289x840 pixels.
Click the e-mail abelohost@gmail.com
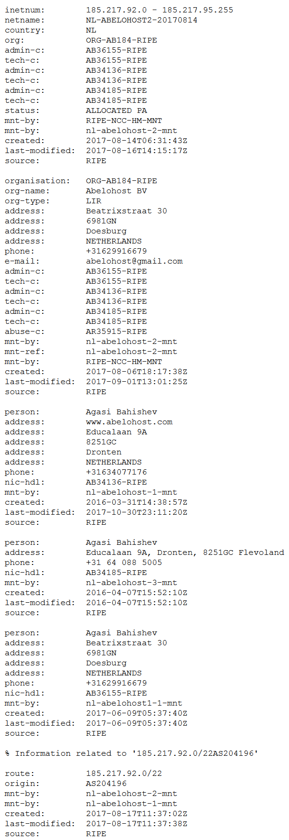[134, 261]
